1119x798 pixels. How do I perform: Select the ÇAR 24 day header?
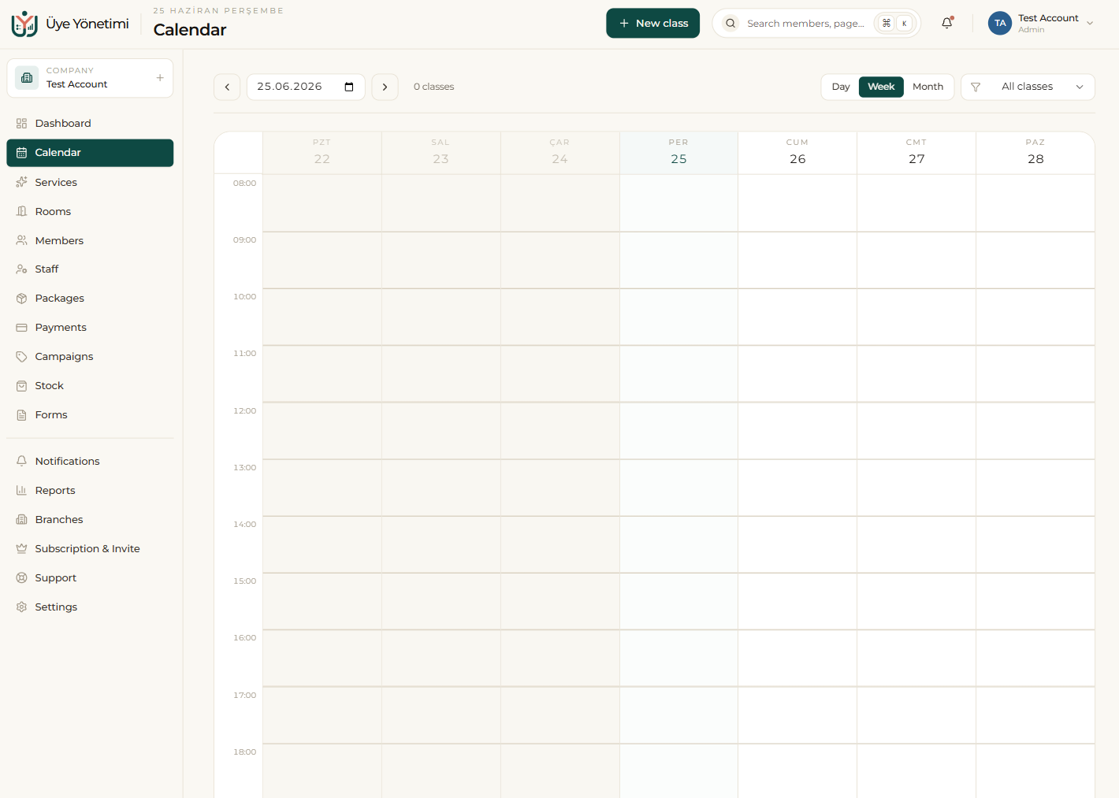click(559, 152)
